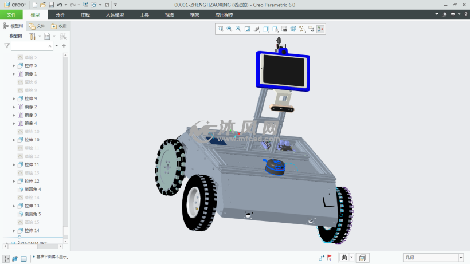The width and height of the screenshot is (470, 264).
Task: Click the green 文件 button
Action: (11, 14)
